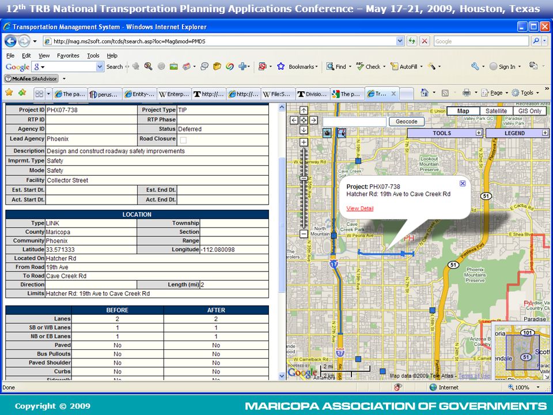Click the pop-up blocker icon on Google toolbar
Image resolution: width=553 pixels, height=415 pixels.
(263, 66)
